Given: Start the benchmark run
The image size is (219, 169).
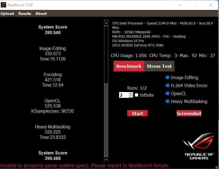Looking at the screenshot, I should coord(137,113).
